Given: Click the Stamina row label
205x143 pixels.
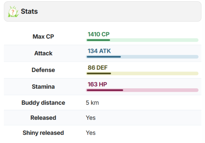Looking at the screenshot, I should pos(43,87).
